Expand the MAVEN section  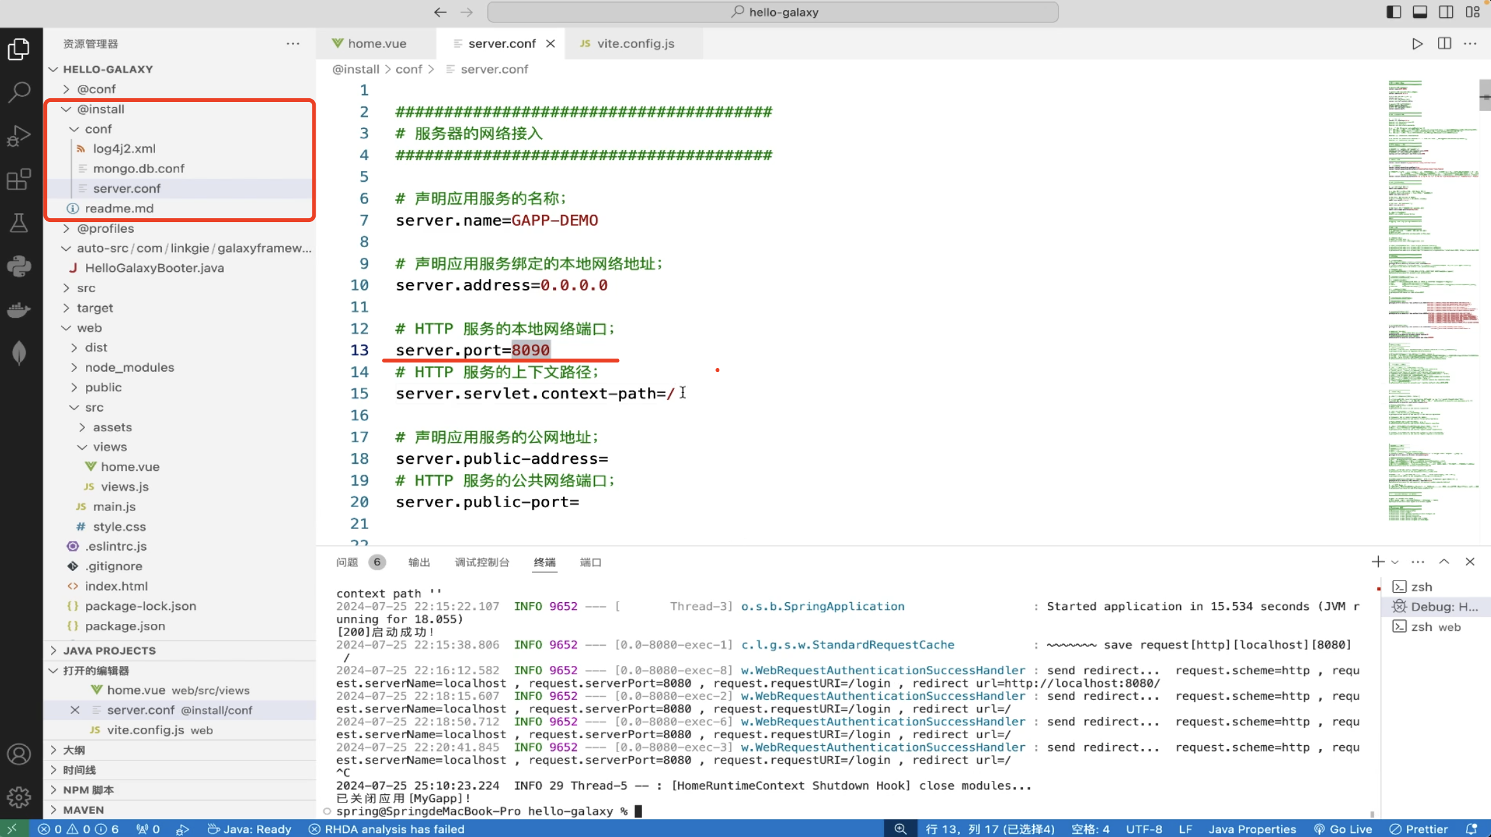click(180, 810)
